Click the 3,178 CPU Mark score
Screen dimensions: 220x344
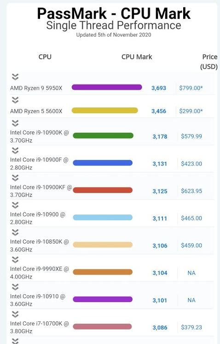(x=160, y=136)
